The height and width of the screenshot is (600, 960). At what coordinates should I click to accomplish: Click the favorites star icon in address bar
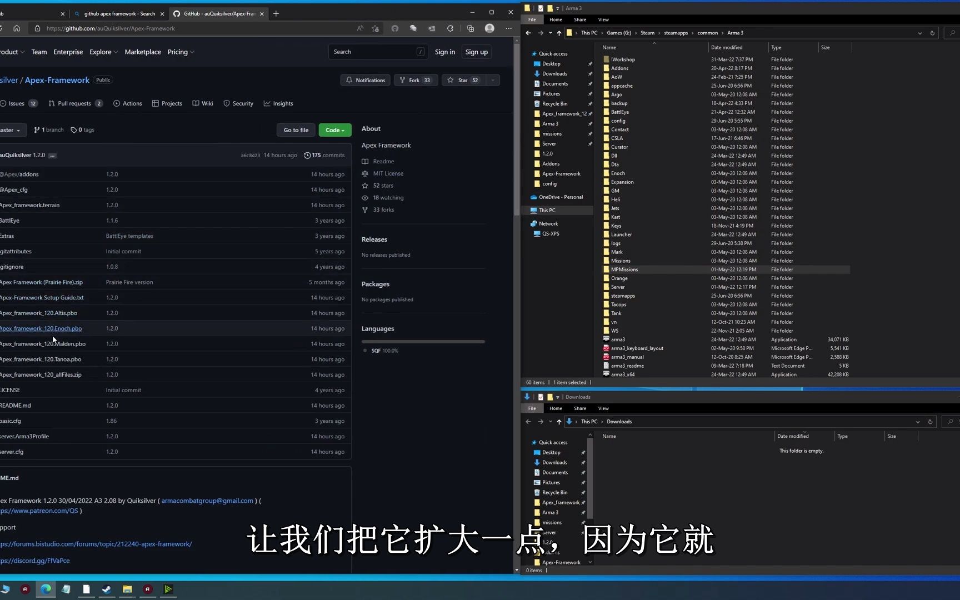tap(376, 28)
